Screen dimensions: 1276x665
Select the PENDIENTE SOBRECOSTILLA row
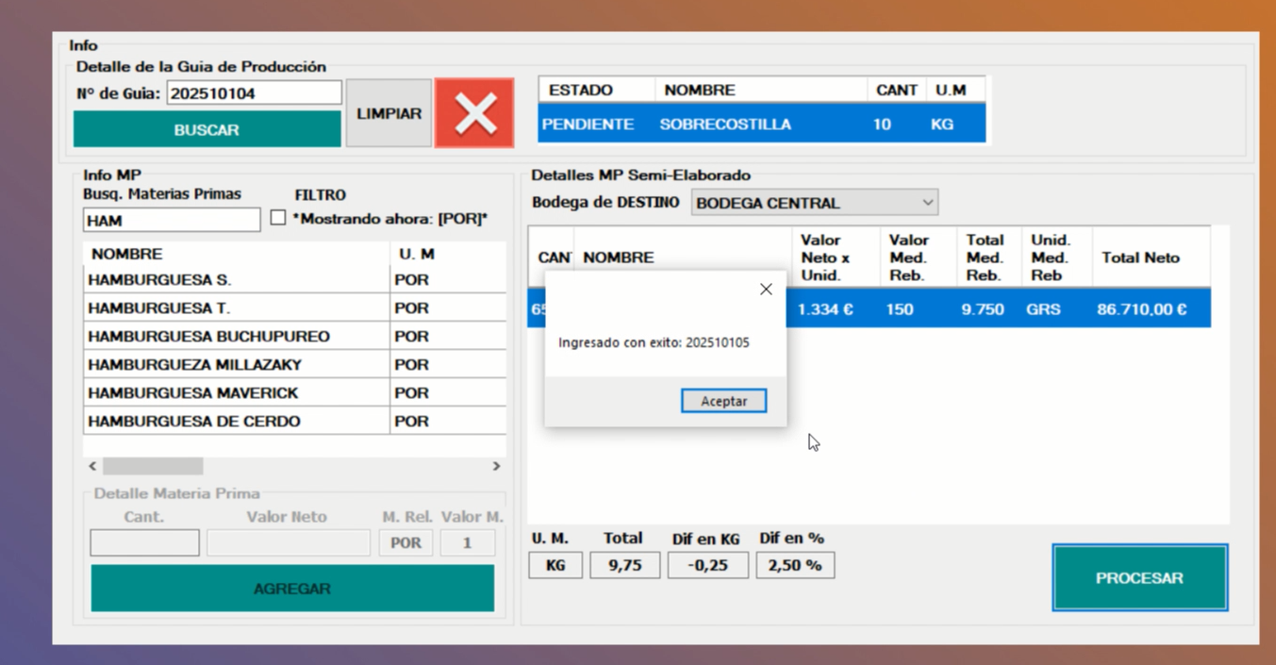point(760,125)
